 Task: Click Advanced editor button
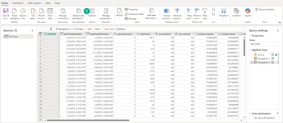(x=134, y=14)
